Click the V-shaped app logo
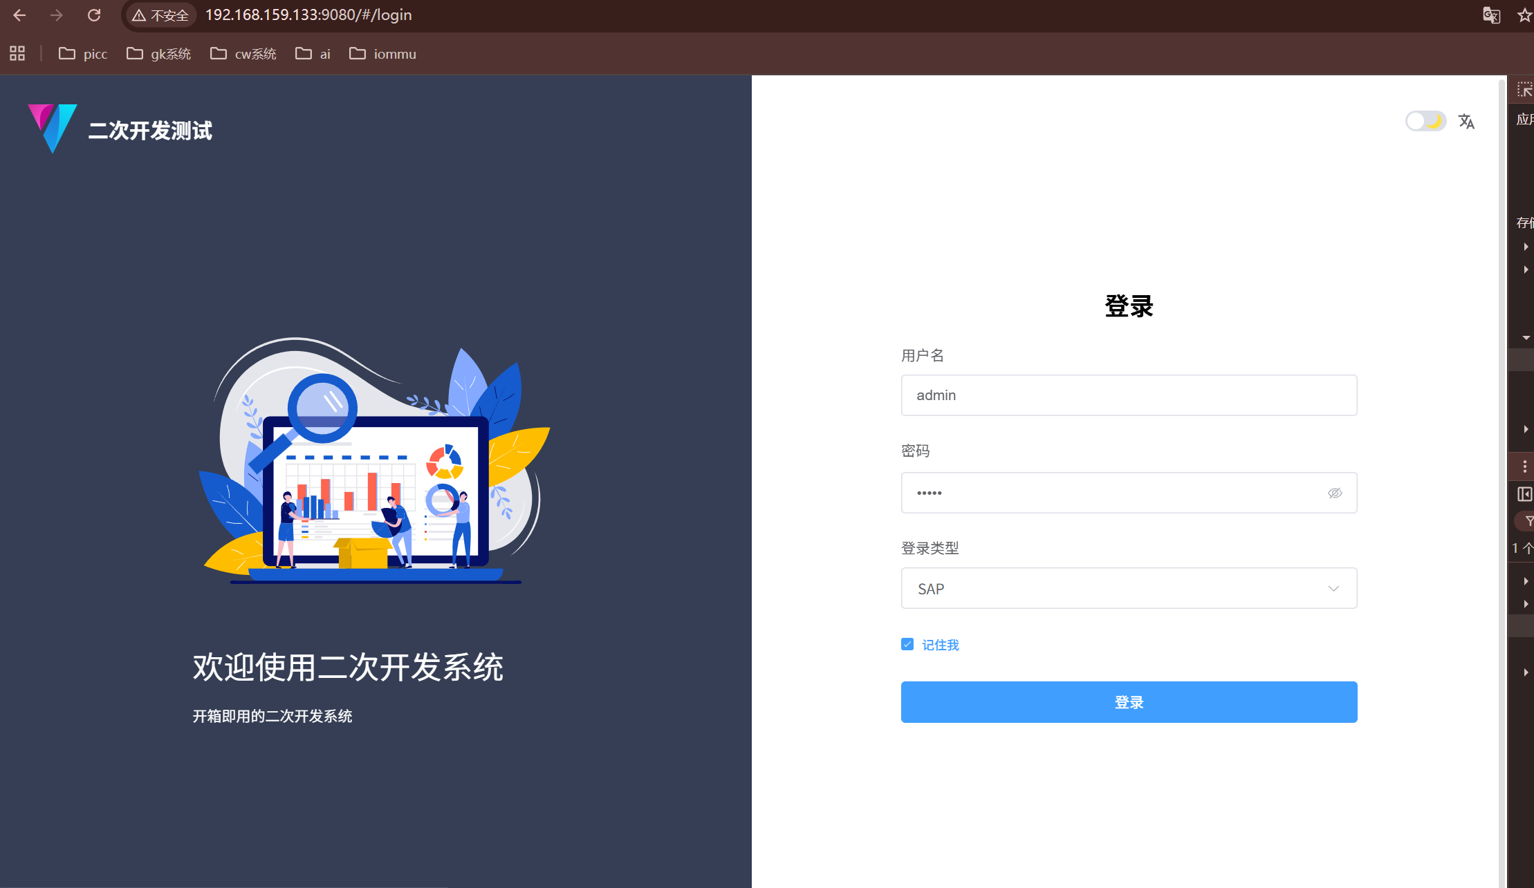The image size is (1534, 888). pos(53,129)
